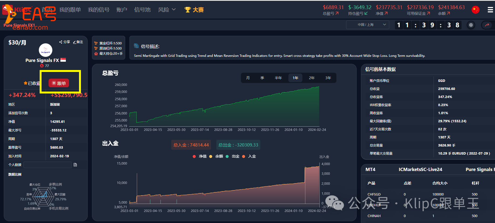Click the 个人链接 input field
Viewport: 495px width, 223px height.
click(47, 165)
